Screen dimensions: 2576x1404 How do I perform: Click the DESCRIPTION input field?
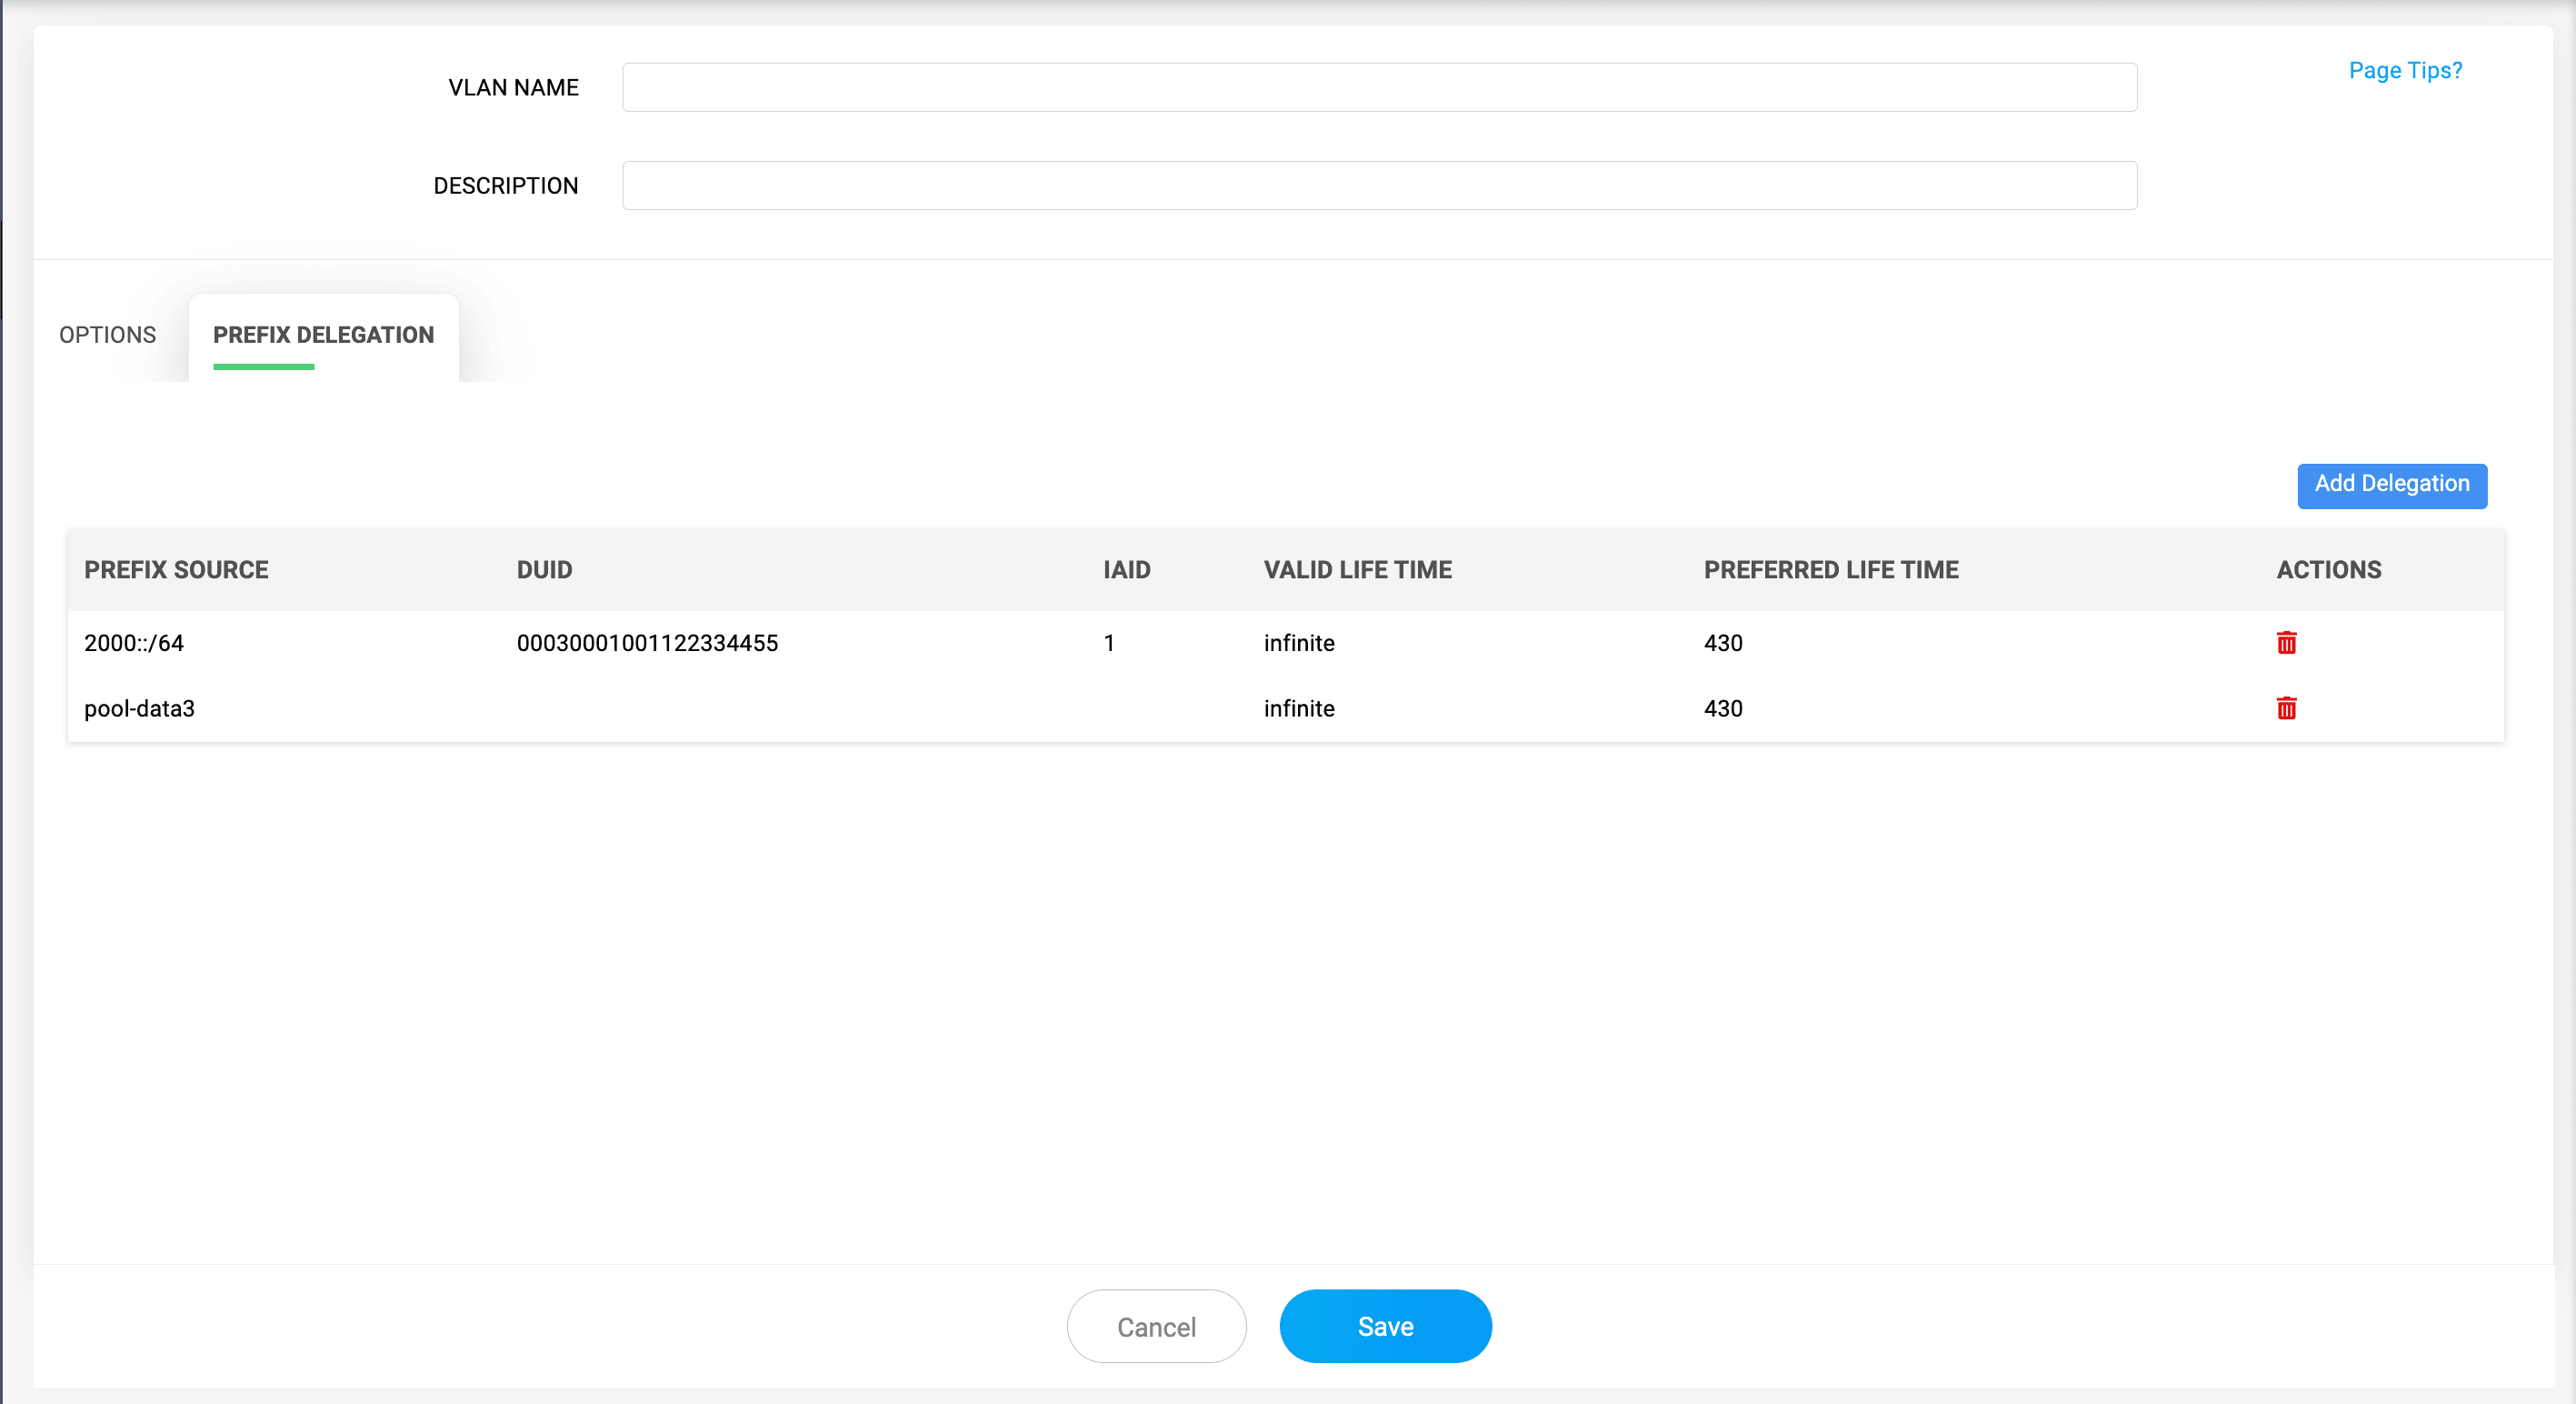click(1380, 186)
